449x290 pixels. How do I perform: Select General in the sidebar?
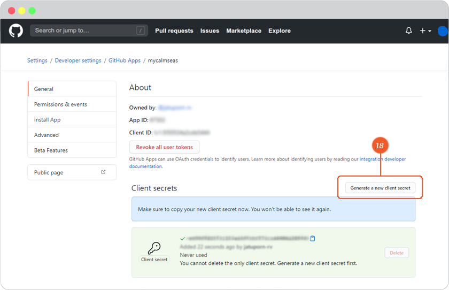click(x=72, y=89)
